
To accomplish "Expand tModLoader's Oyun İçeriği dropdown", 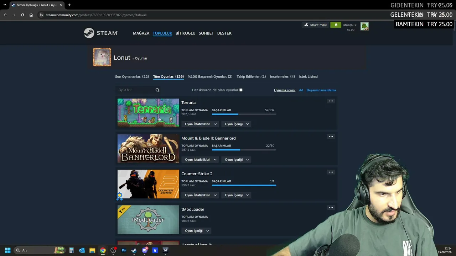I will pyautogui.click(x=197, y=231).
